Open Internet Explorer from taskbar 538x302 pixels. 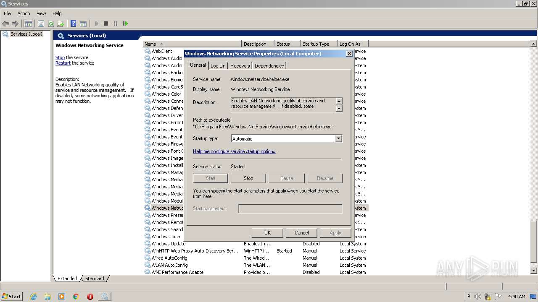tap(33, 297)
